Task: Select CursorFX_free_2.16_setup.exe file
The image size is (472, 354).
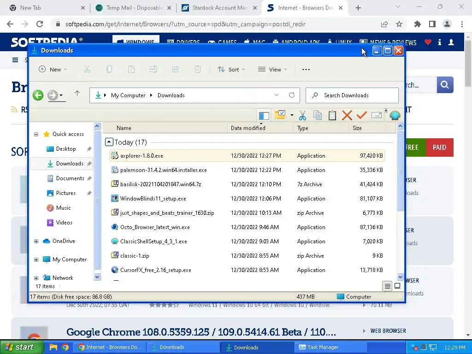Action: click(247, 270)
